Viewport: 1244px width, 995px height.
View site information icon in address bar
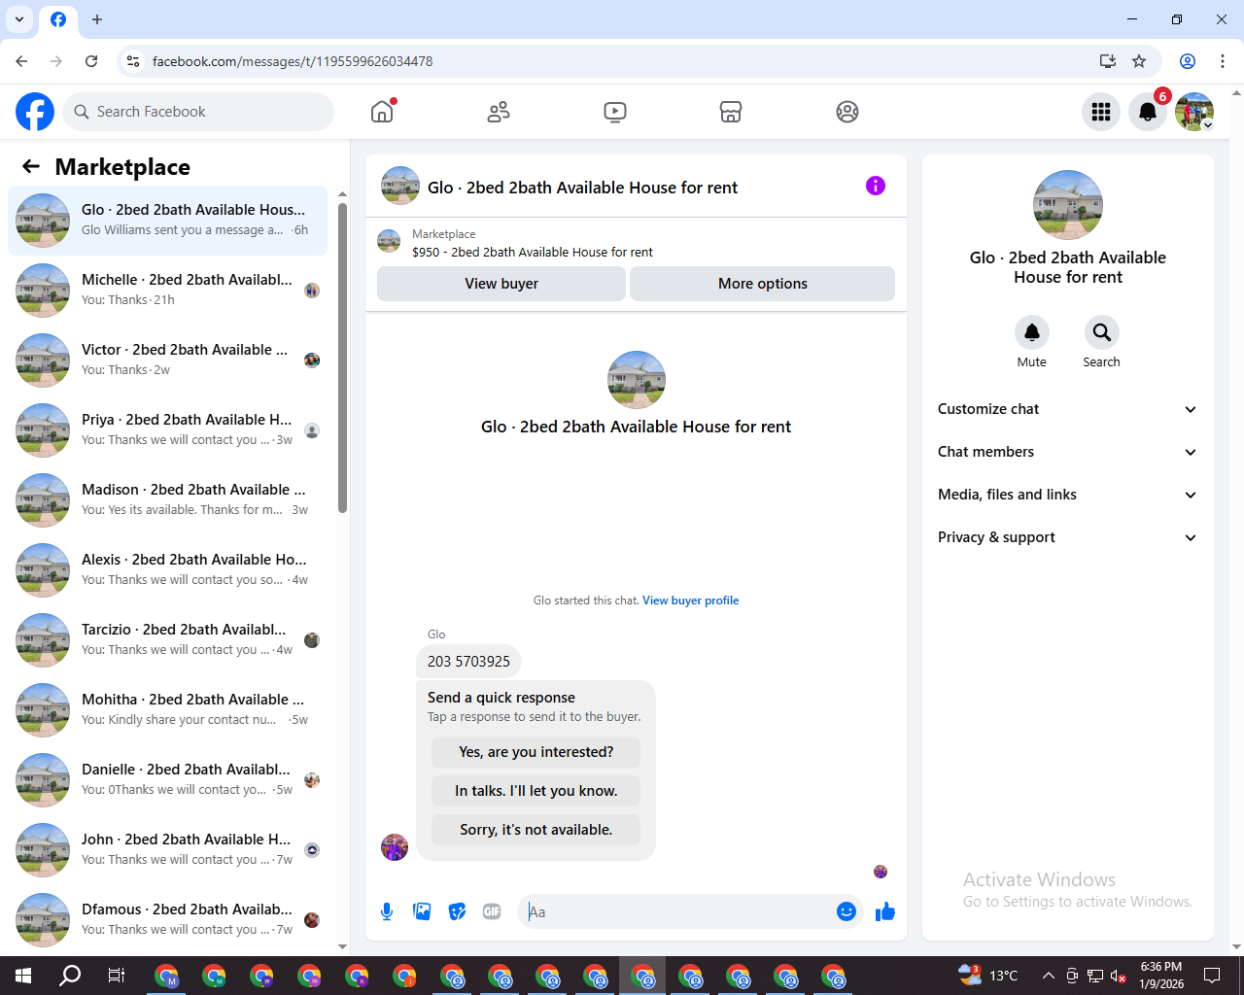(x=133, y=61)
